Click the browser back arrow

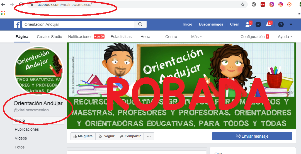(x=3, y=5)
